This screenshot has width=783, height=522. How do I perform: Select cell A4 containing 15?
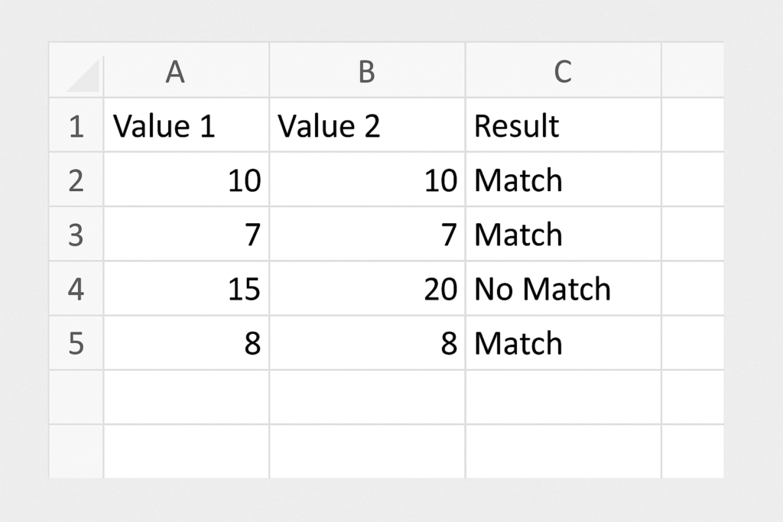pos(187,288)
